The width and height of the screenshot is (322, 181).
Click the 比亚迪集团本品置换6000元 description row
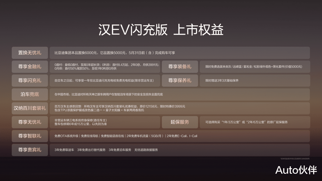(180, 53)
